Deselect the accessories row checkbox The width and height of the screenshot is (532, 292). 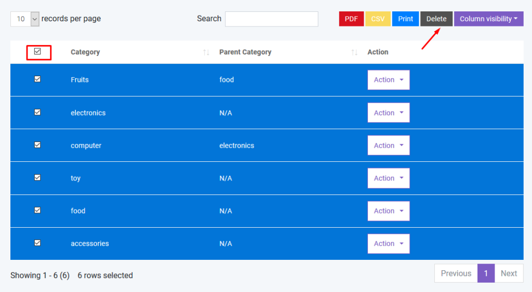pos(37,243)
